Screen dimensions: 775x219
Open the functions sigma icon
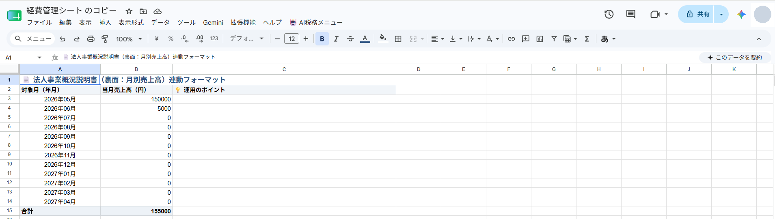coord(587,39)
